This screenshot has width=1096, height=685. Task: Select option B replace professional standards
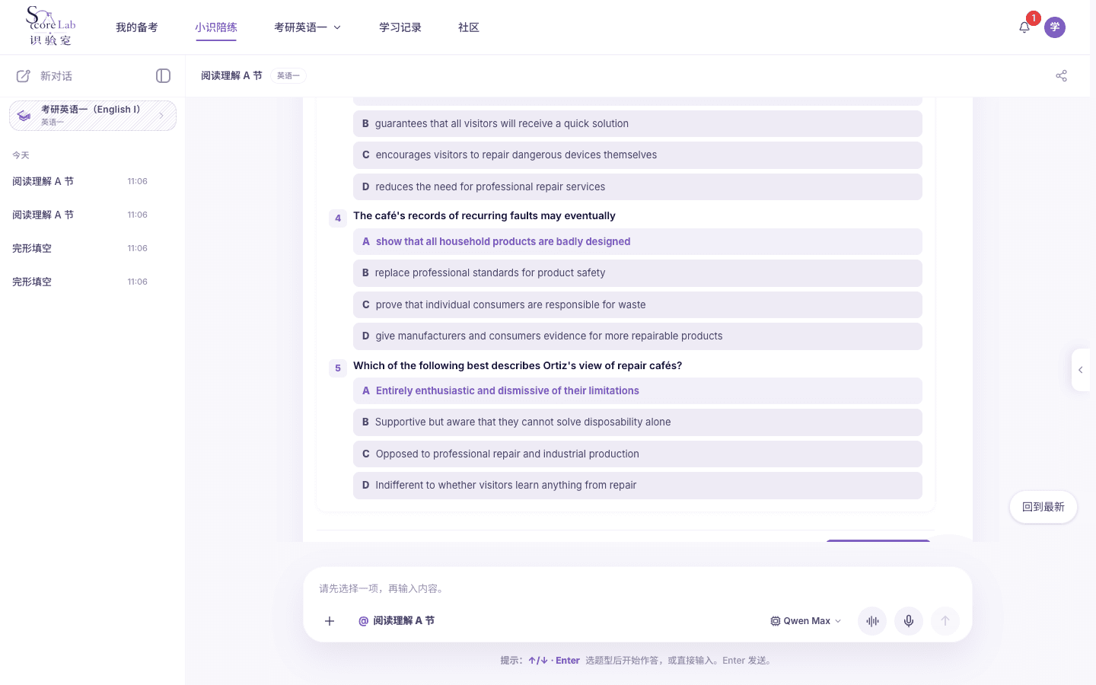(x=638, y=273)
